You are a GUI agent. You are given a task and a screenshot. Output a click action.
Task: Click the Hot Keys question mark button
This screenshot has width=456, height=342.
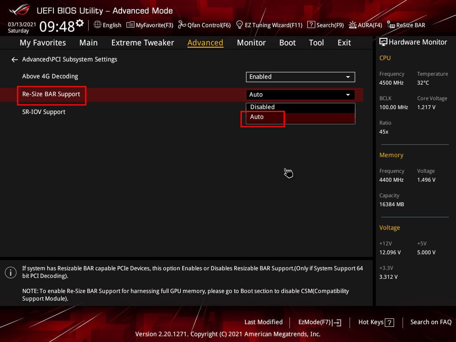pos(389,322)
